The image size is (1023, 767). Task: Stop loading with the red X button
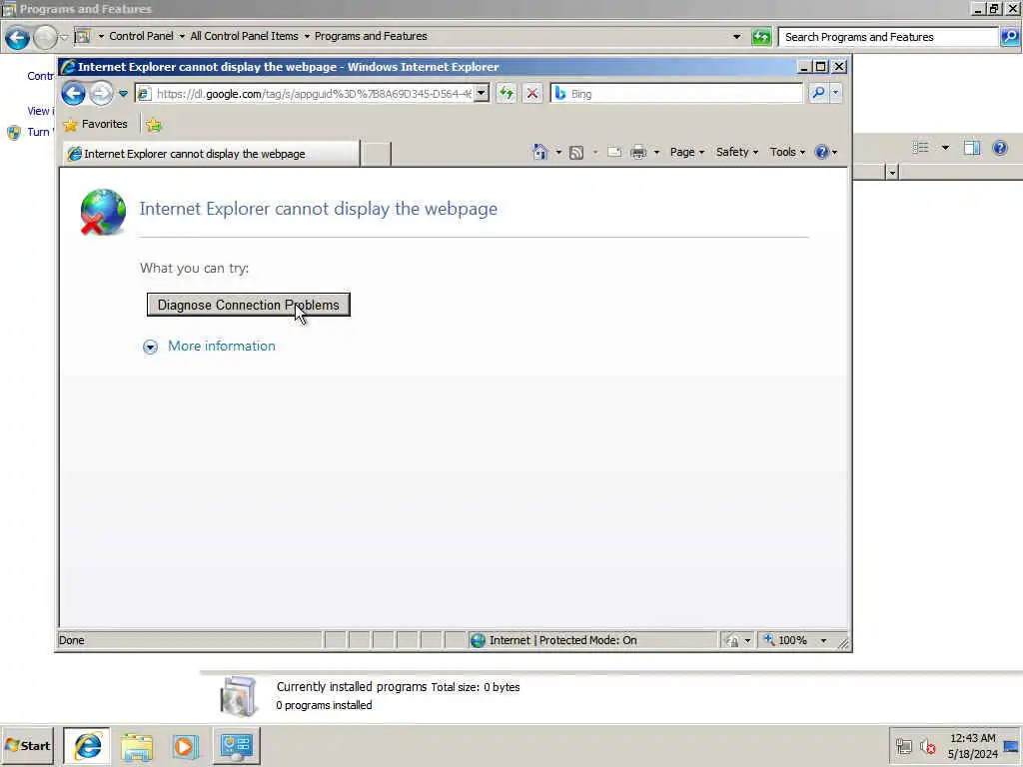tap(532, 93)
